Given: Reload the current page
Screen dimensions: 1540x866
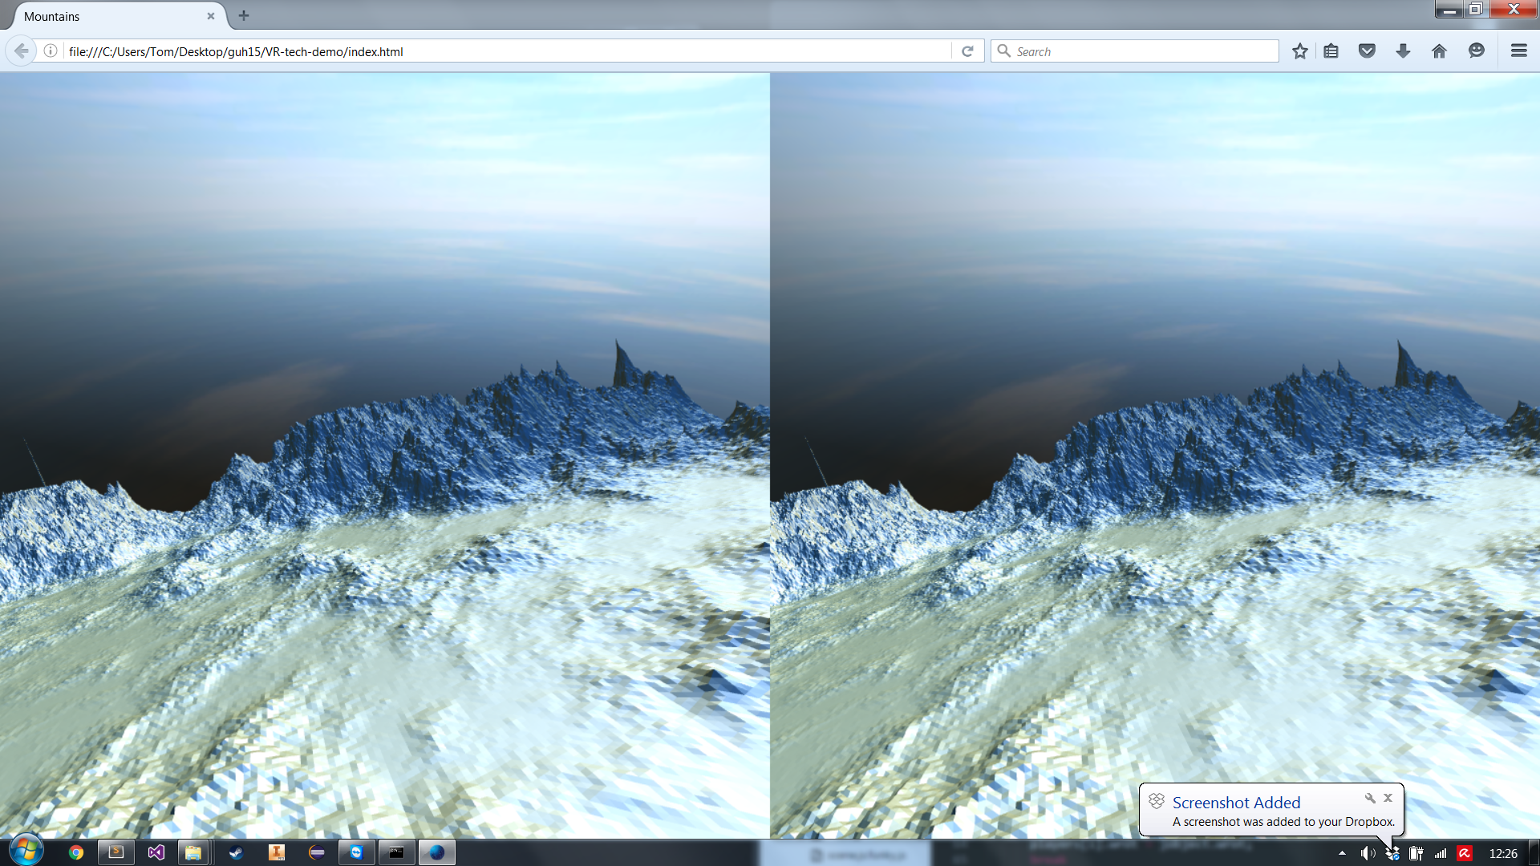Looking at the screenshot, I should click(967, 51).
